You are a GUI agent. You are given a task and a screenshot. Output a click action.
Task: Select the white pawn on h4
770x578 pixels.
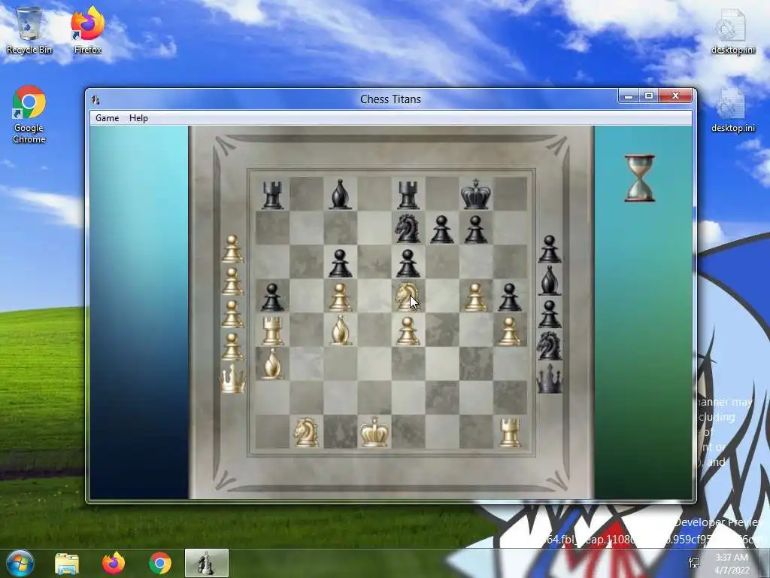pos(510,331)
